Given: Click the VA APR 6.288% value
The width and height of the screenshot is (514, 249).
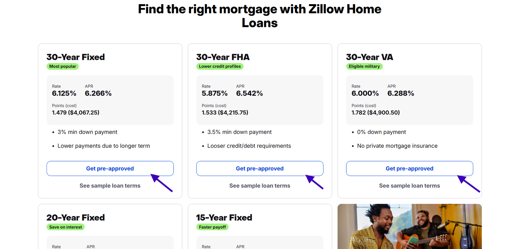Looking at the screenshot, I should (401, 93).
